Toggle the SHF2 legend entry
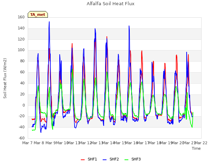Image resolution: width=222 pixels, height=166 pixels. 111,159
